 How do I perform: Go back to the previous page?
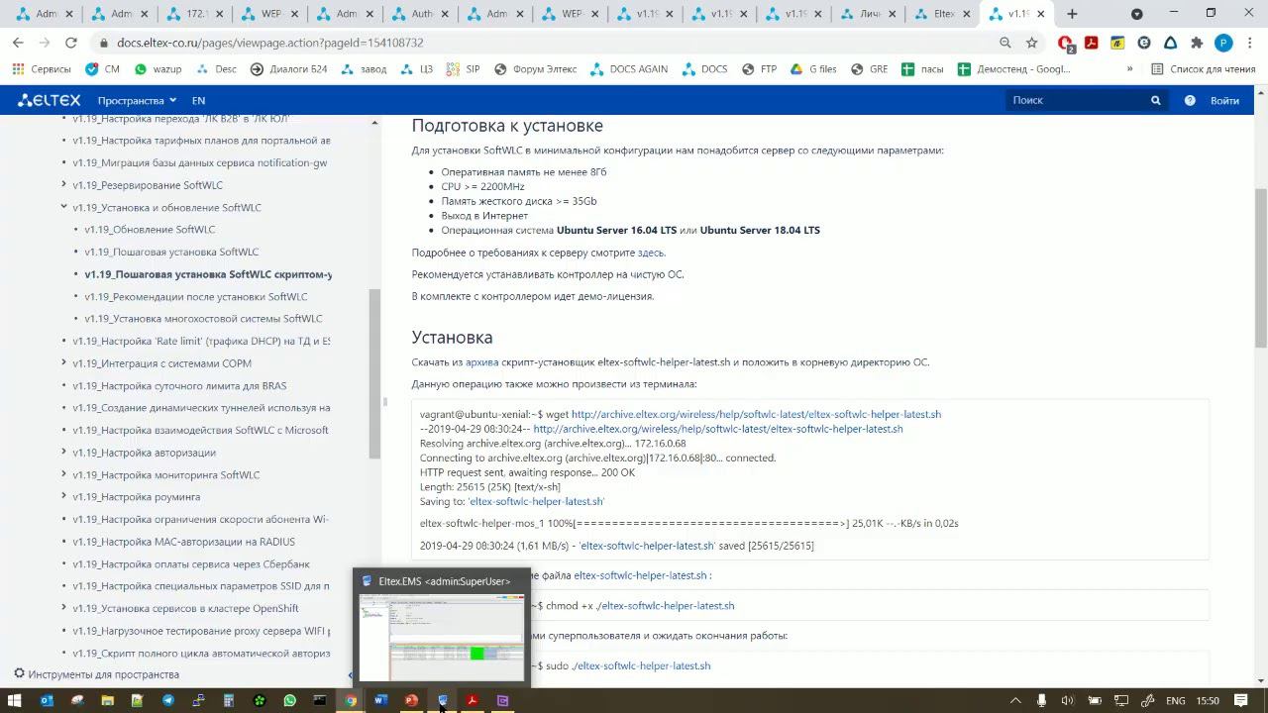click(18, 43)
